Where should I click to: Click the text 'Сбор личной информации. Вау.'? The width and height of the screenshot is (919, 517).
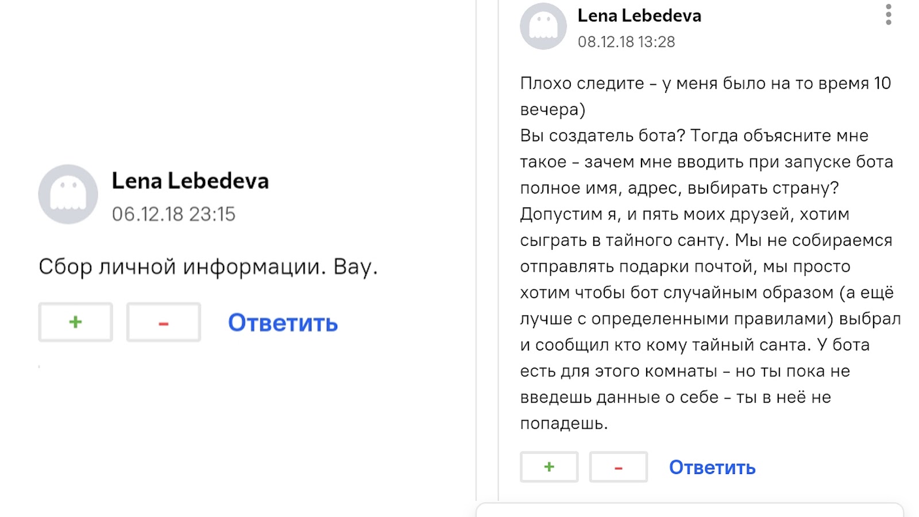[208, 267]
